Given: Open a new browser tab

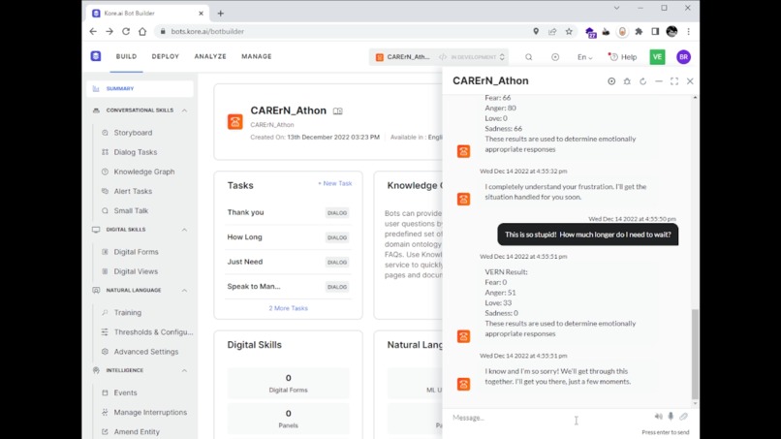Looking at the screenshot, I should 221,14.
